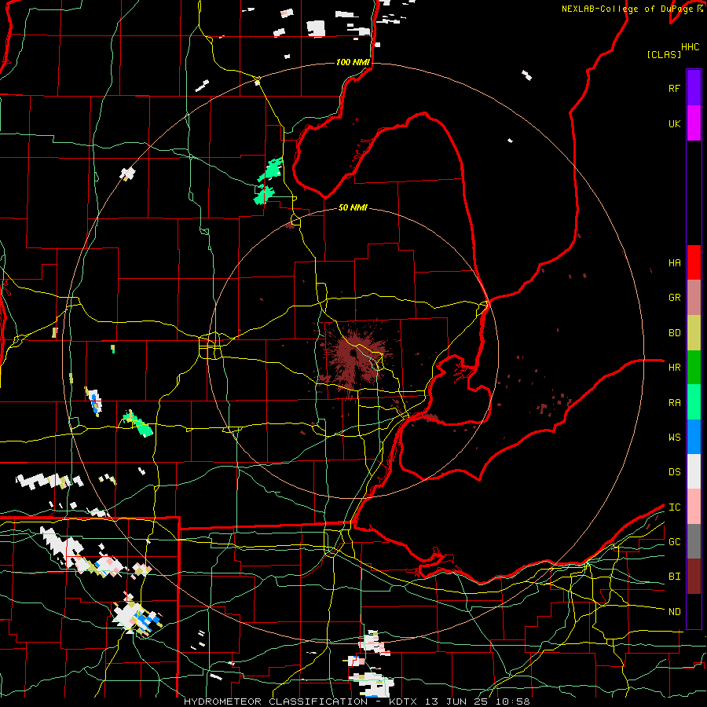Click the BD legend label
Screen dimensions: 707x707
[x=674, y=333]
